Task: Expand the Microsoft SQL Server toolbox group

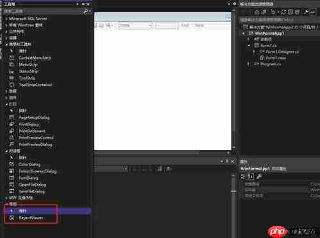Action: coord(6,19)
